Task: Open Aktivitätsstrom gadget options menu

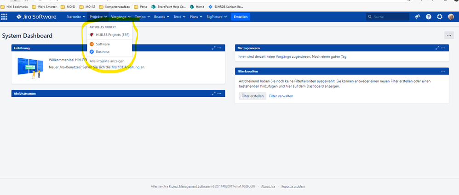Action: tap(219, 94)
